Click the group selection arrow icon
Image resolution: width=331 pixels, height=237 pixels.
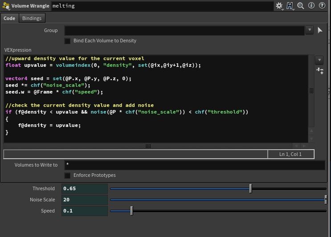pos(320,30)
